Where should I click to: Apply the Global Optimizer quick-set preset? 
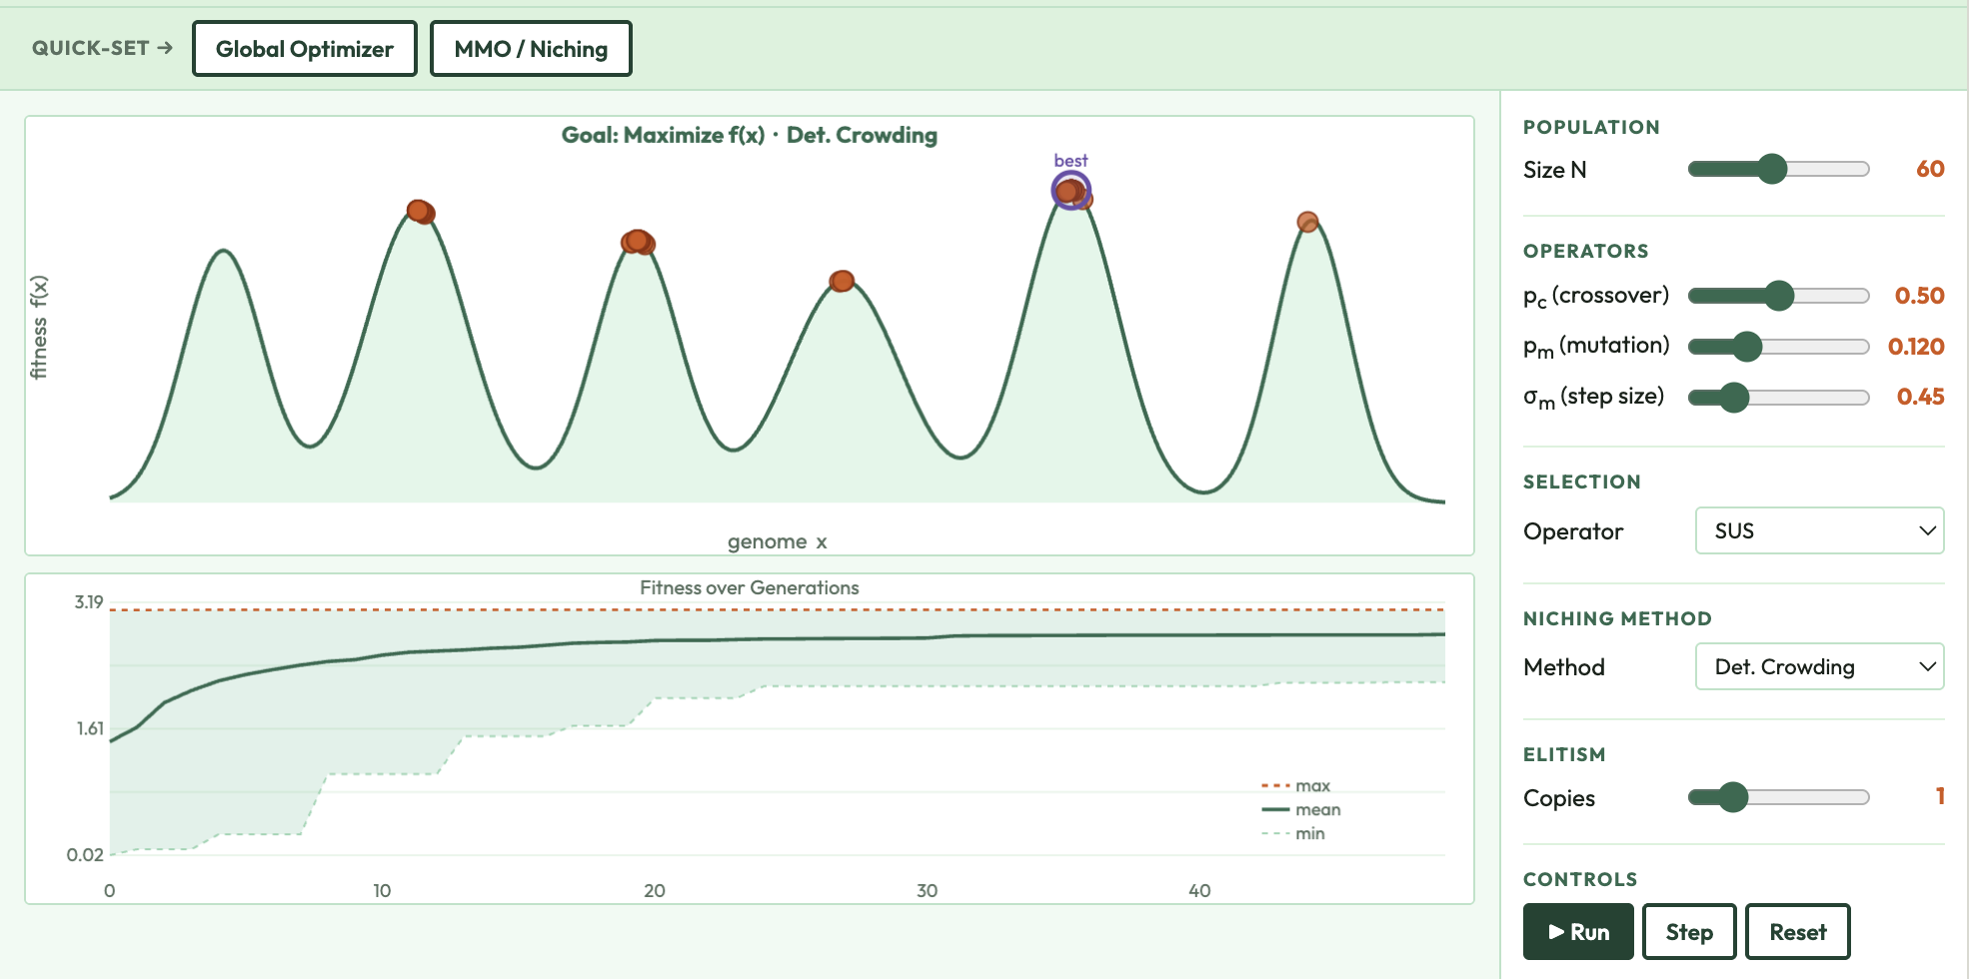click(304, 48)
